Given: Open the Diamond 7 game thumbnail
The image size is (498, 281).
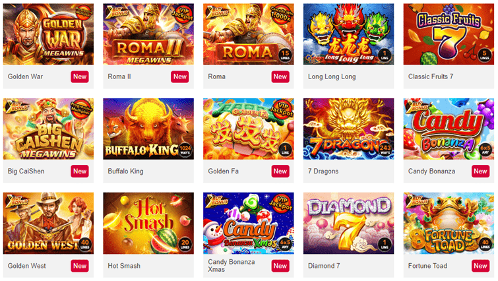Looking at the screenshot, I should (348, 223).
